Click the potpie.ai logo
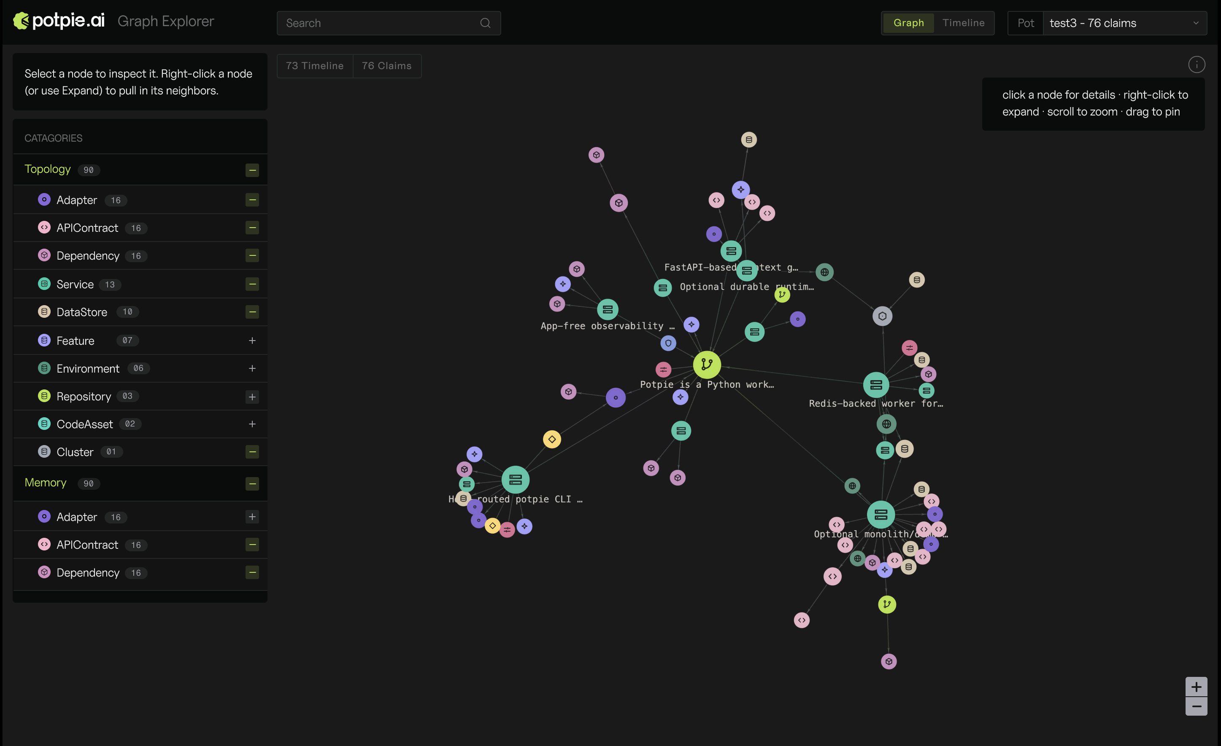The width and height of the screenshot is (1221, 746). (x=59, y=21)
